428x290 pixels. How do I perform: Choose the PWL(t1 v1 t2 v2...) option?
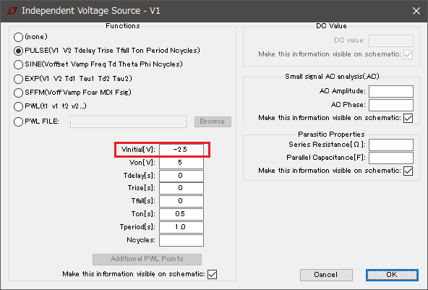(x=18, y=106)
